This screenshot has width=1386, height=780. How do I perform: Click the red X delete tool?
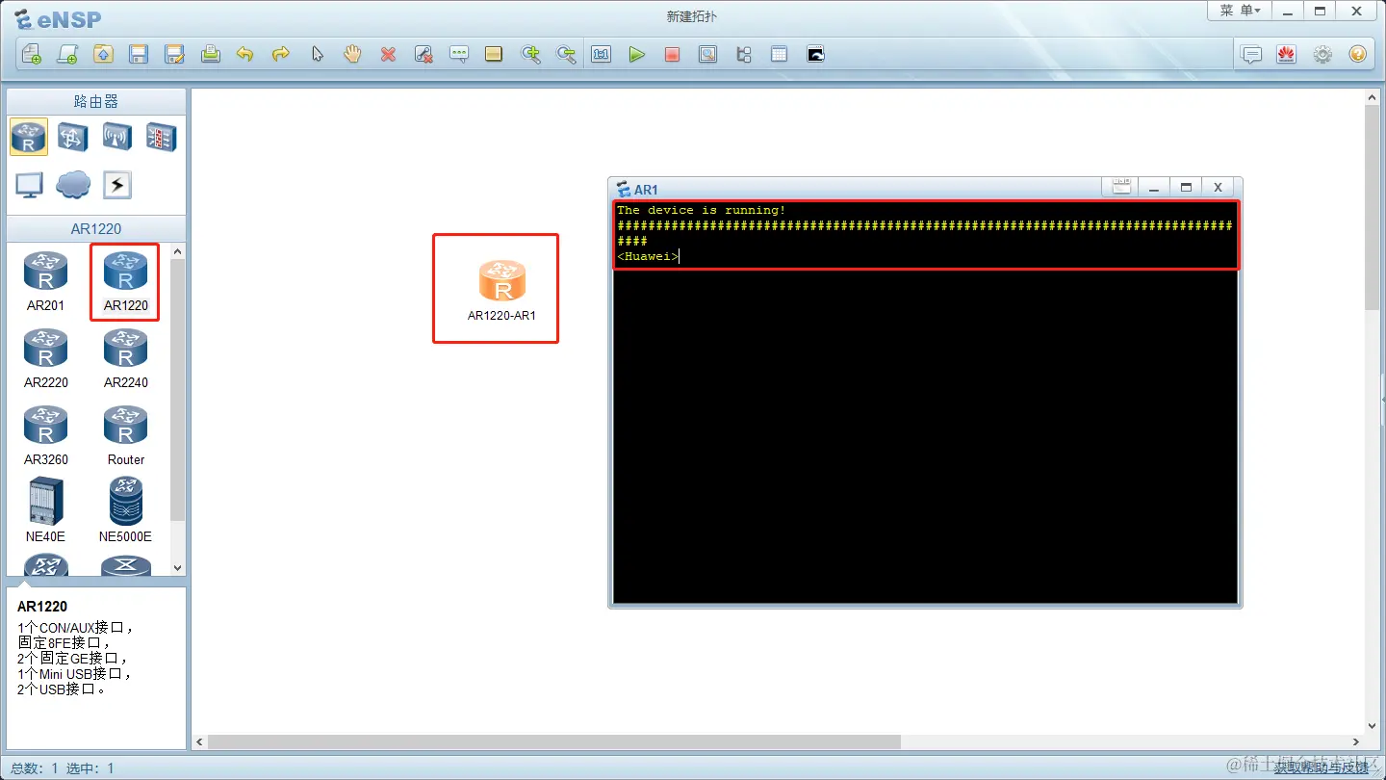(x=388, y=55)
